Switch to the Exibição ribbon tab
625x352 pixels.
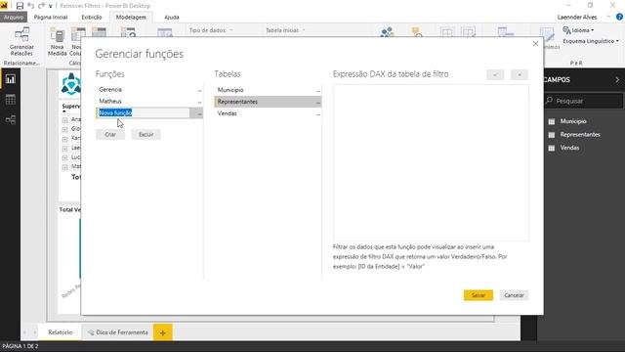click(92, 18)
